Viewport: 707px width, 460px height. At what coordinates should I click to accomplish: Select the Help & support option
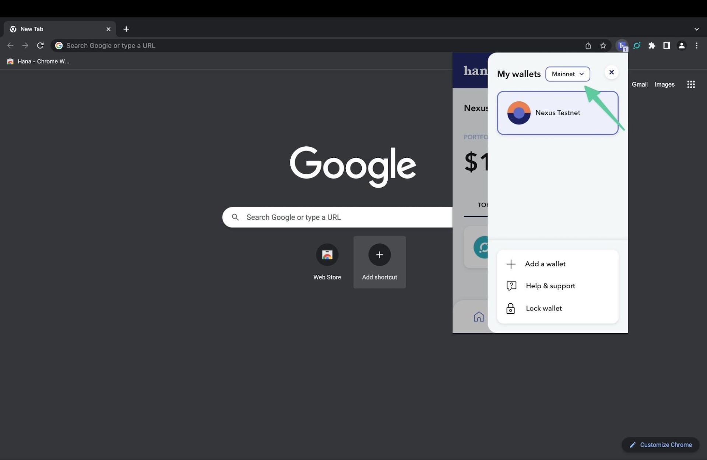point(551,286)
